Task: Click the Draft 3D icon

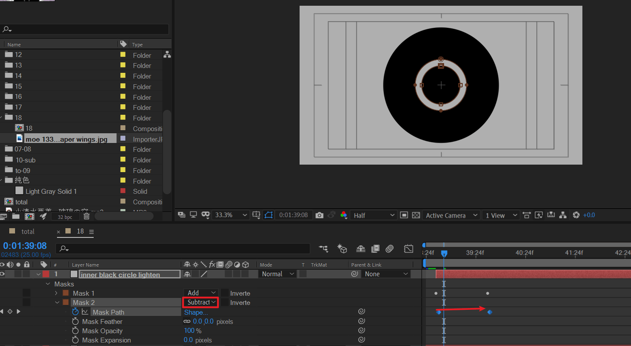Action: (342, 249)
